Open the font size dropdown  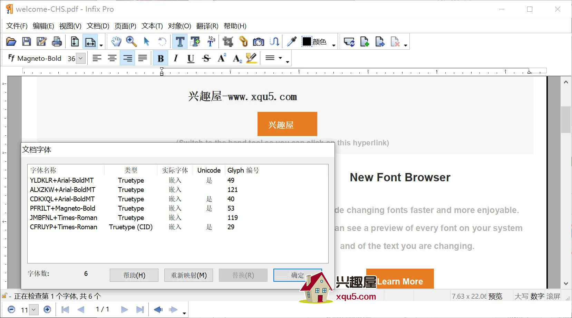point(80,58)
